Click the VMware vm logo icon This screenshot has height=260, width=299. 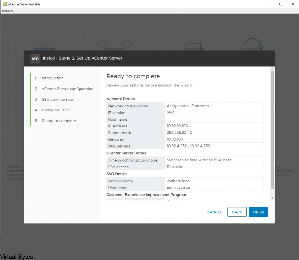tap(35, 58)
